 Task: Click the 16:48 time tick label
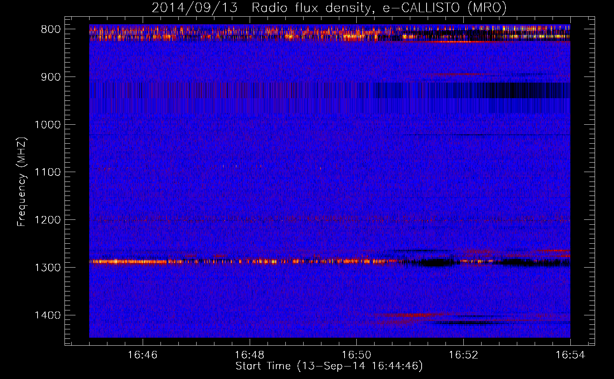pos(250,355)
